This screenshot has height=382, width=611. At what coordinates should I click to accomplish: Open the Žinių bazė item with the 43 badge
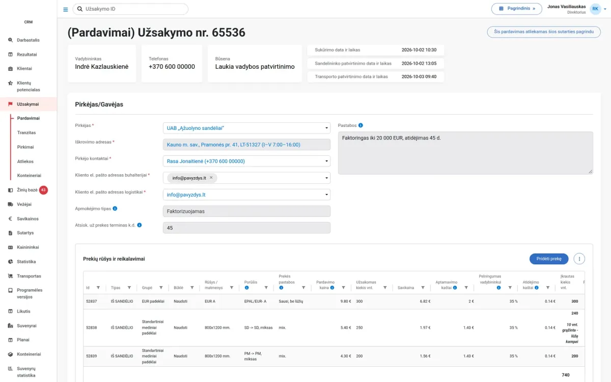click(x=29, y=190)
